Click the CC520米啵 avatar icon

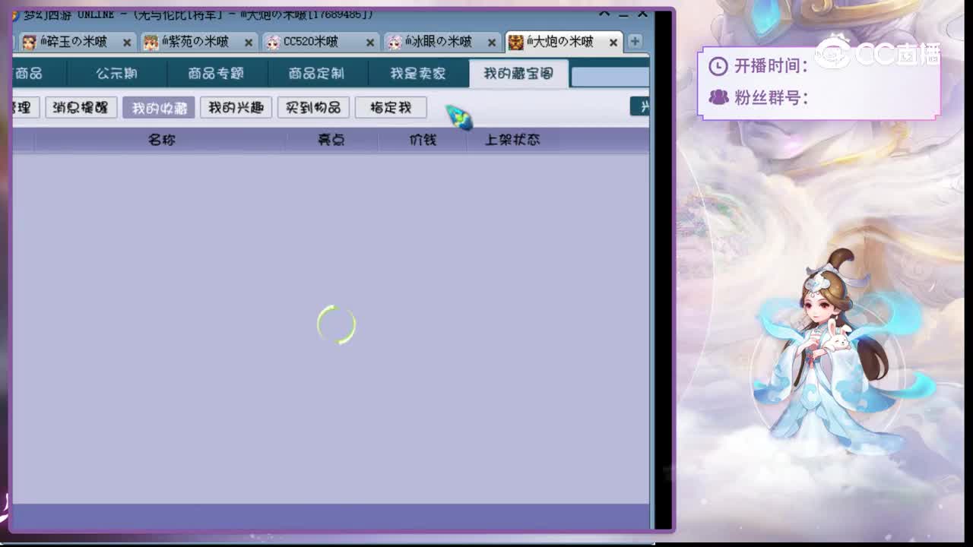coord(273,43)
